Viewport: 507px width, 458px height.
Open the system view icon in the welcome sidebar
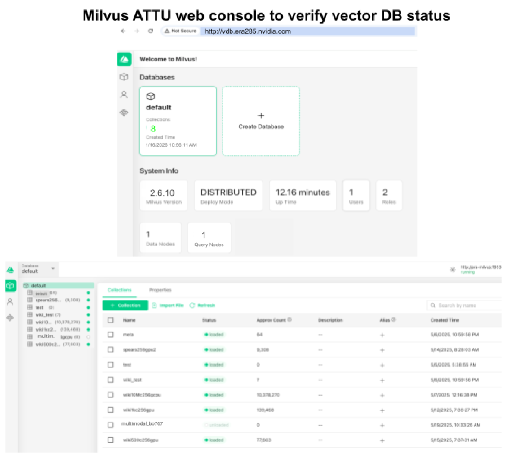point(124,112)
